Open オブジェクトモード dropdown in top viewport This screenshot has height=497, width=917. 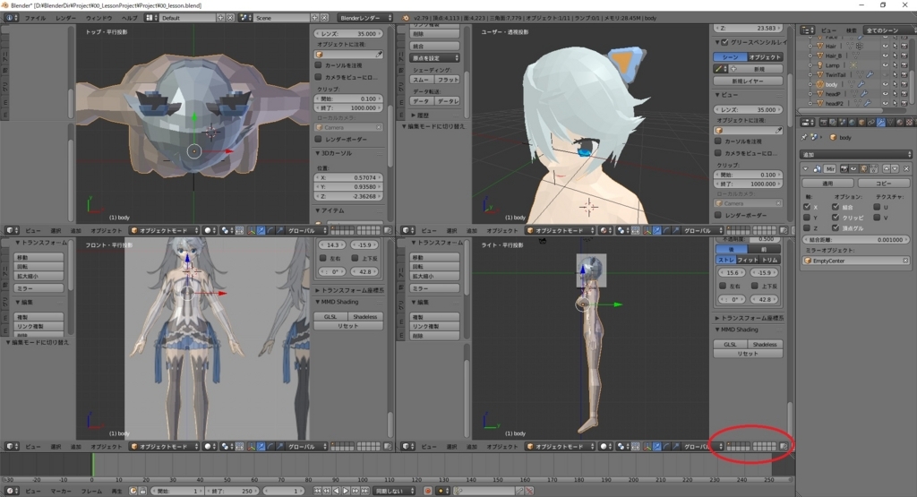pos(165,231)
